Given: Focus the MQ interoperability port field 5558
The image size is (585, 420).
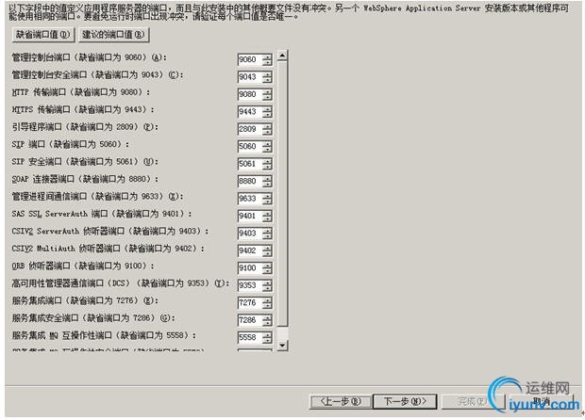Looking at the screenshot, I should tap(250, 338).
